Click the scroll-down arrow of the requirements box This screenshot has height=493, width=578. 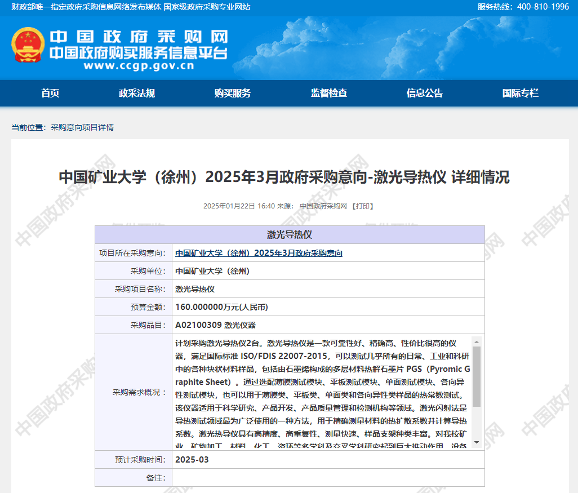(x=476, y=442)
